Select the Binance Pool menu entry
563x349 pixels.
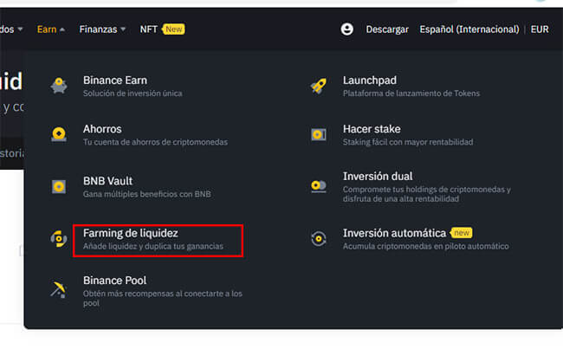[x=163, y=291]
